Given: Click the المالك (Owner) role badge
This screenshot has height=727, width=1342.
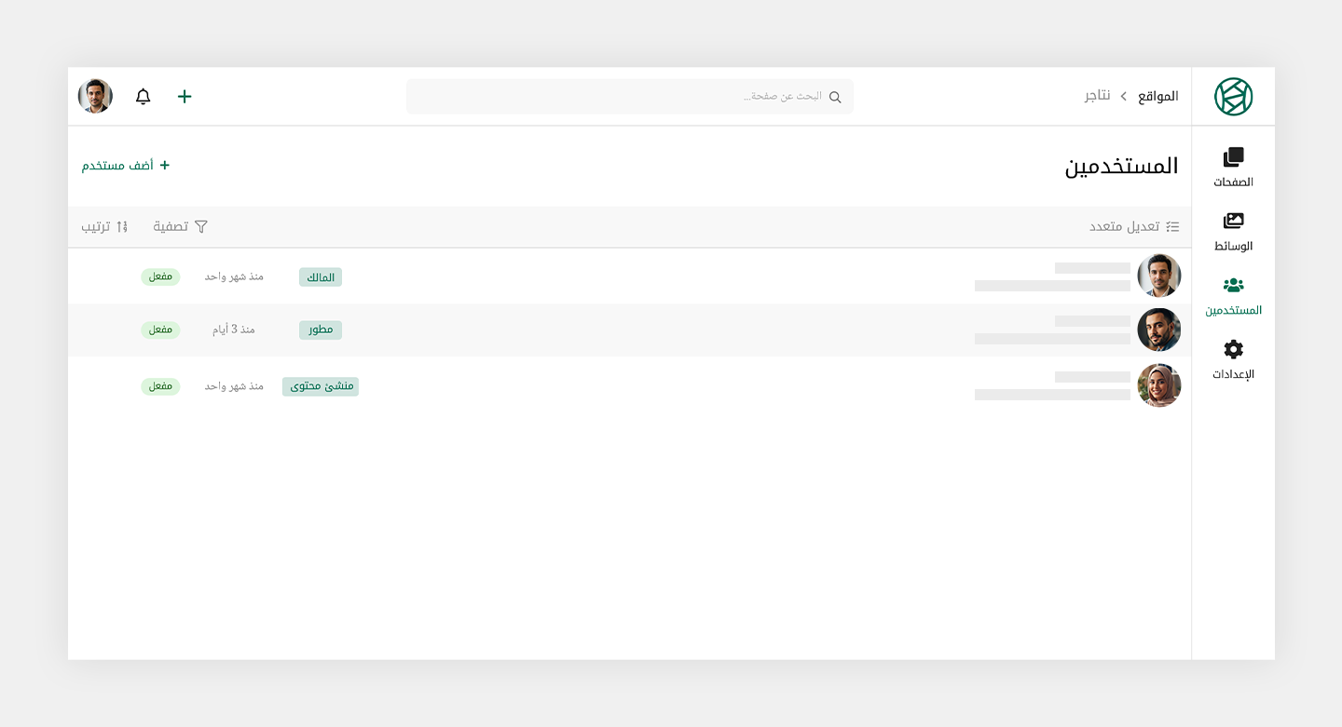Looking at the screenshot, I should (321, 277).
